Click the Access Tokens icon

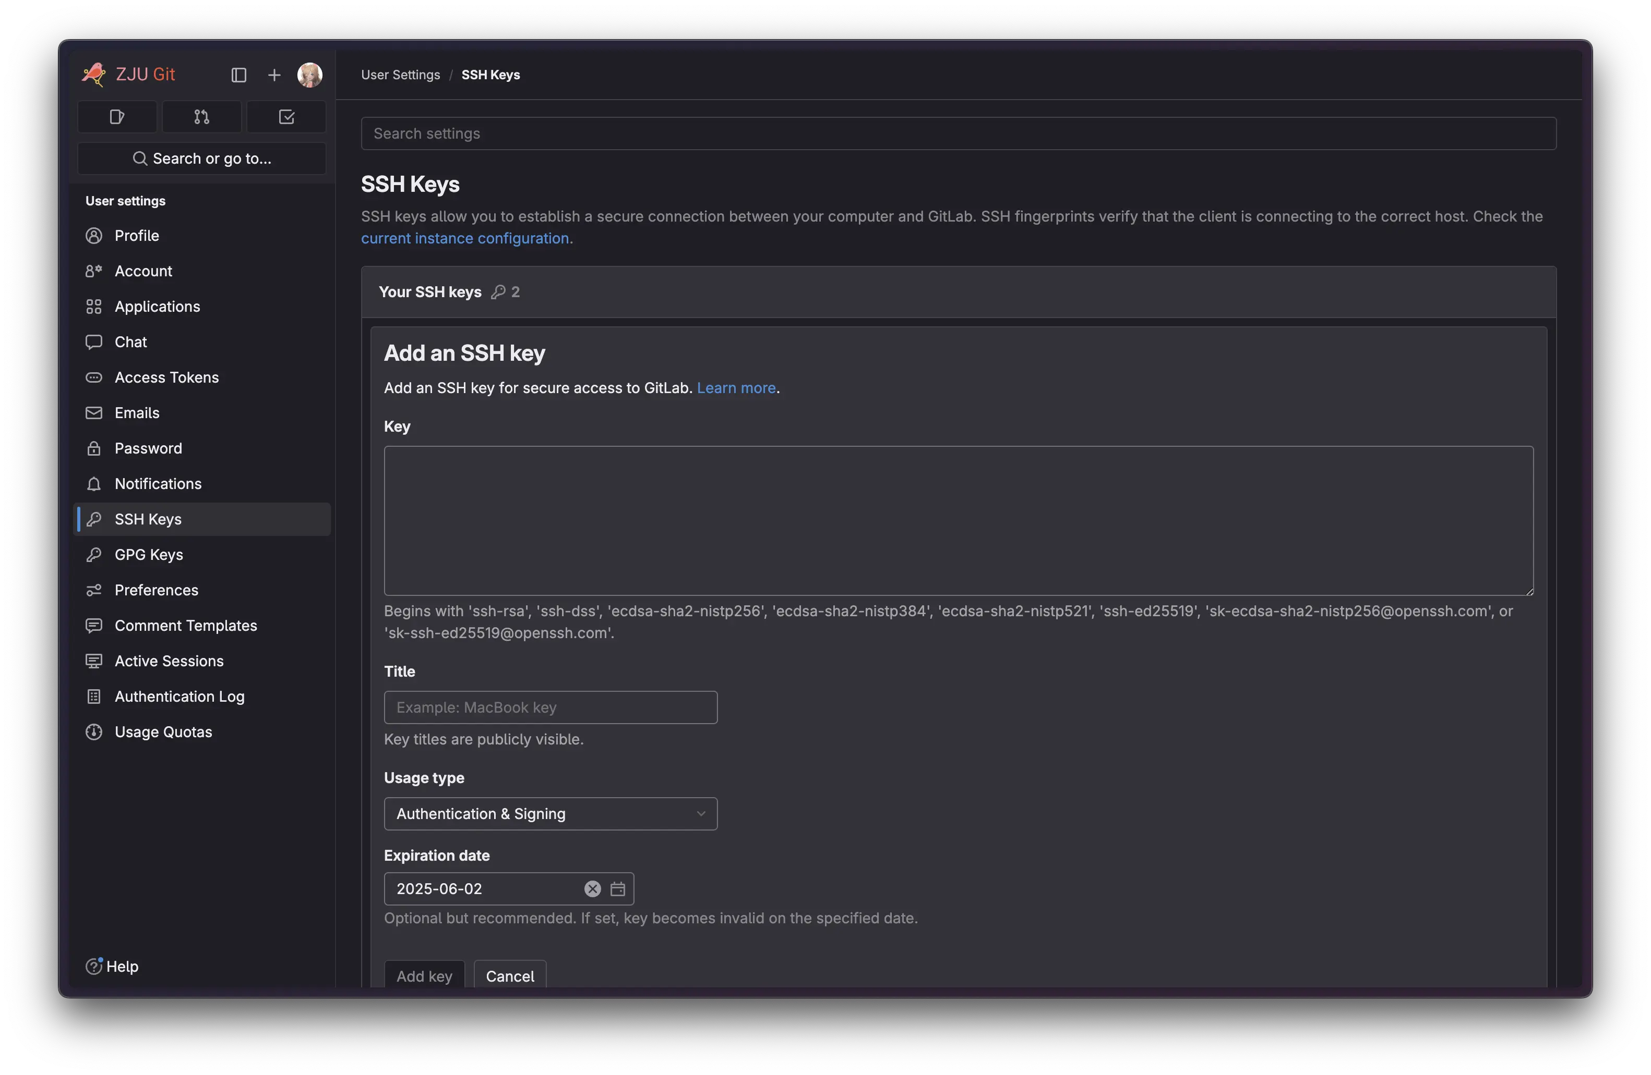click(x=93, y=377)
